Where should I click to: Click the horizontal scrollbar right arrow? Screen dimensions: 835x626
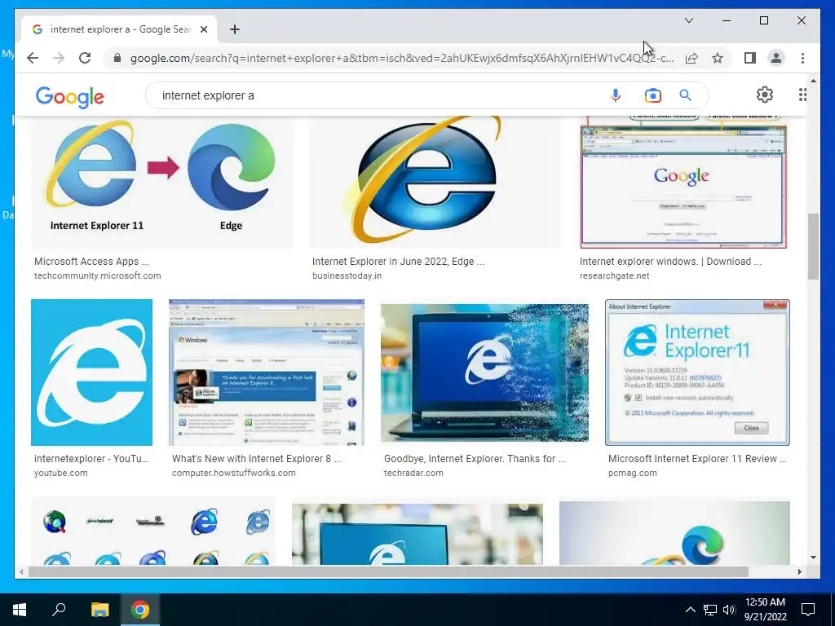799,571
